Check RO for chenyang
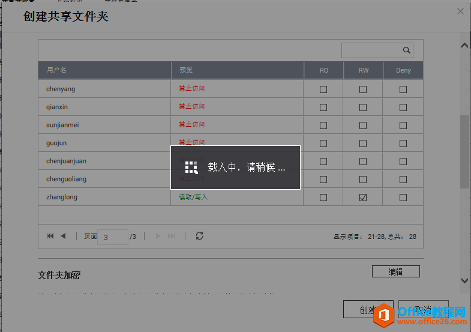Image resolution: width=471 pixels, height=332 pixels. [x=323, y=89]
